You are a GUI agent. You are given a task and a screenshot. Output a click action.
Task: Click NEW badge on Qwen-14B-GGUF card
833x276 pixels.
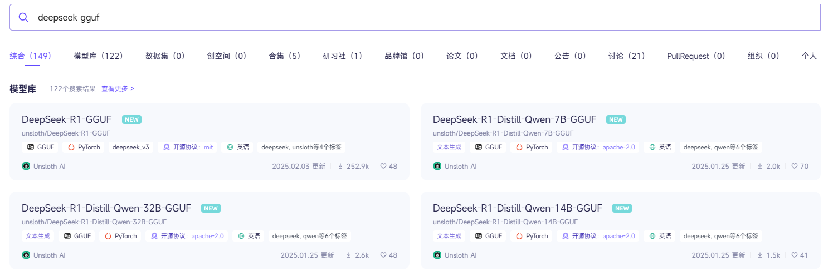(x=622, y=208)
